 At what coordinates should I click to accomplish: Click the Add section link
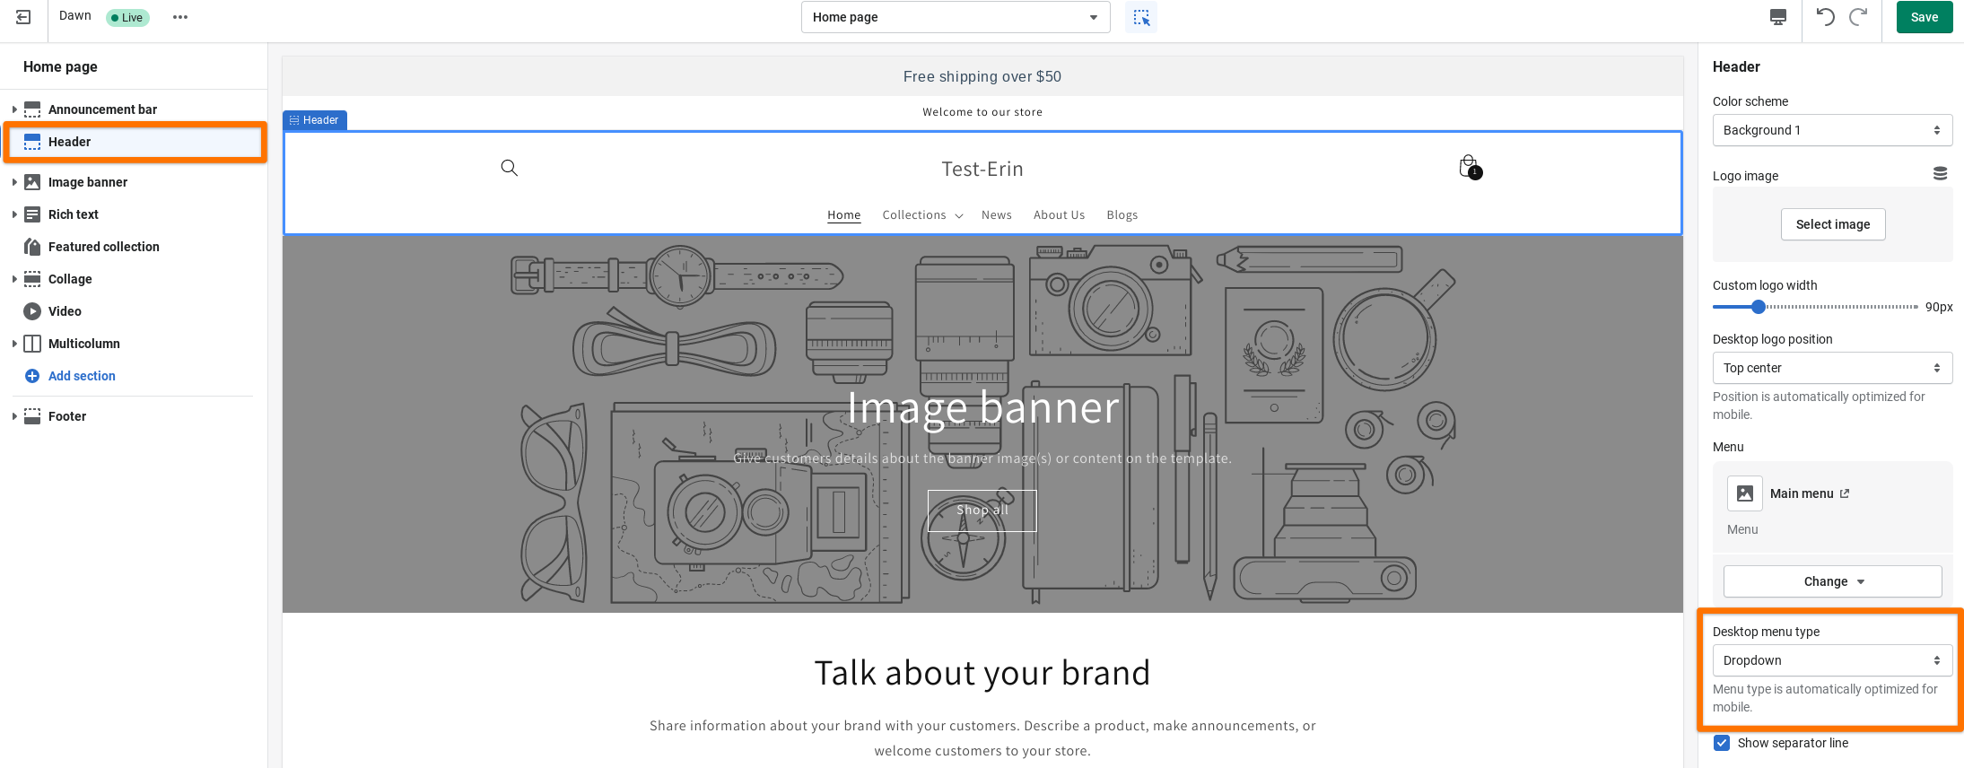click(82, 376)
